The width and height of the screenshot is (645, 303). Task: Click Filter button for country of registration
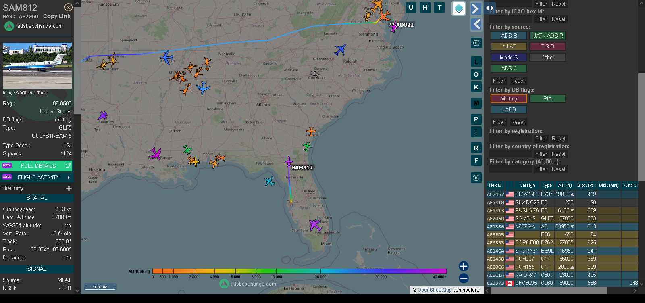(x=541, y=154)
